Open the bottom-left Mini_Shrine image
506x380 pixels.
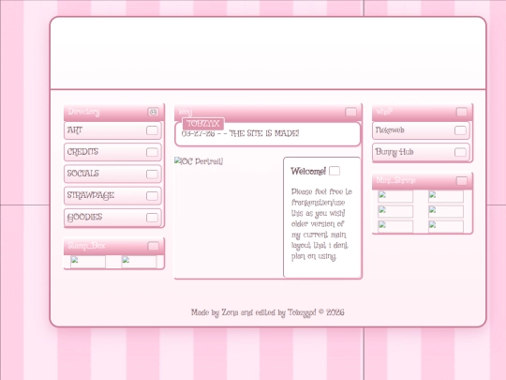click(x=395, y=226)
